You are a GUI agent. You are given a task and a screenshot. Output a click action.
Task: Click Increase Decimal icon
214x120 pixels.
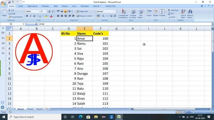click(x=111, y=16)
